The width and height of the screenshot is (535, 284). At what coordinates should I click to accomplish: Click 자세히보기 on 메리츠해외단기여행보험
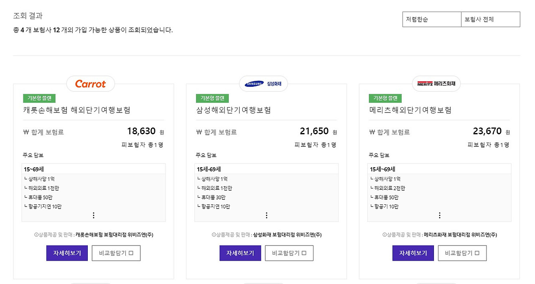(x=413, y=253)
